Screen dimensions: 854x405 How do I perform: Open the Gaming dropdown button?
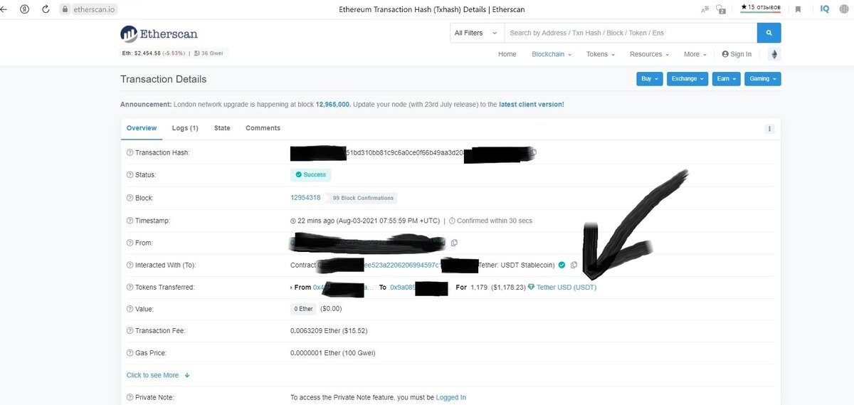click(x=763, y=79)
